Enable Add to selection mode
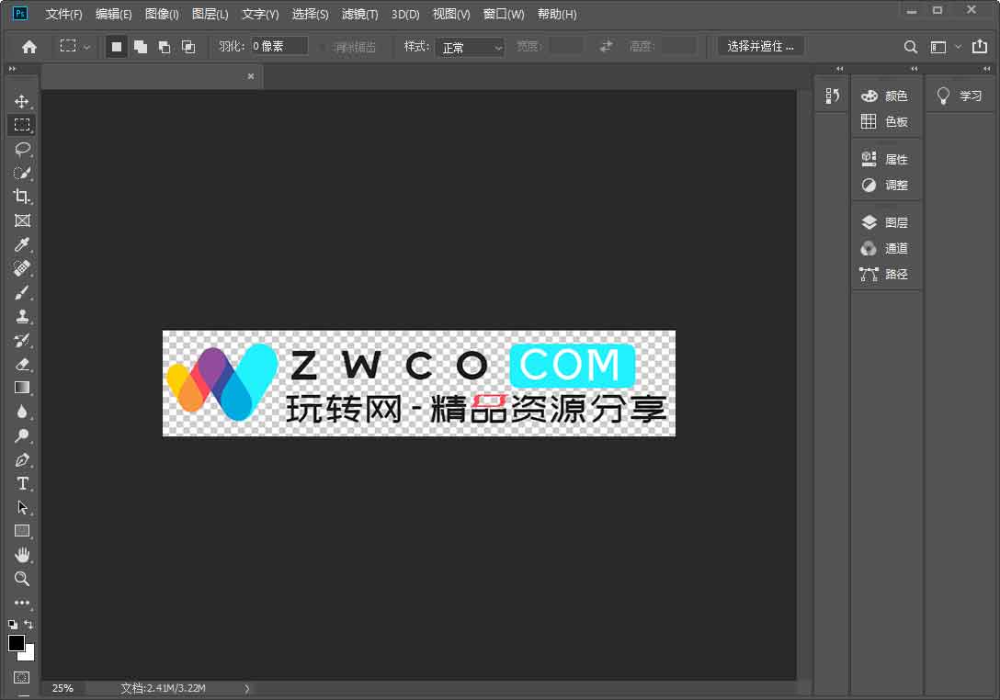The height and width of the screenshot is (700, 1000). coord(141,47)
